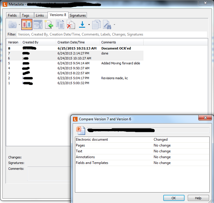Click the PowerPoint file icon in Compare dialog
The height and width of the screenshot is (203, 214).
point(81,130)
